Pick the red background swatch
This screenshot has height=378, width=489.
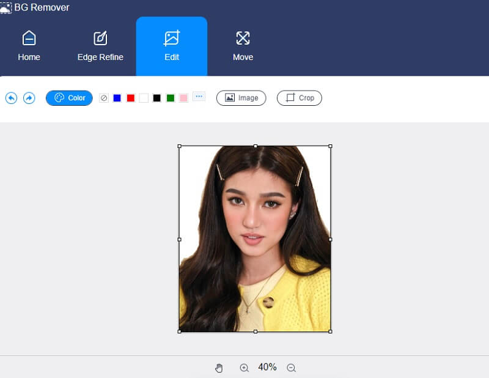pyautogui.click(x=130, y=97)
